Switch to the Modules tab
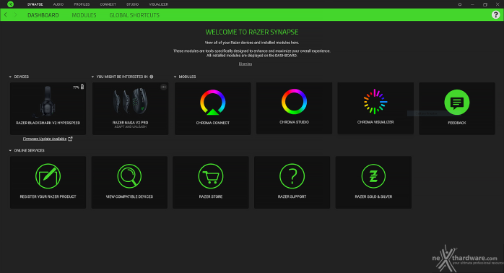 tap(84, 15)
